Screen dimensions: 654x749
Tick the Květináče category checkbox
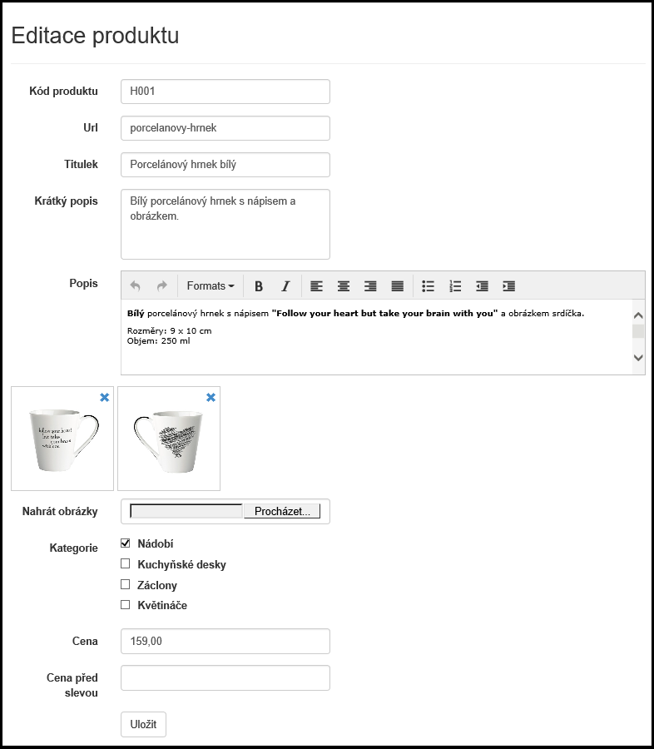coord(126,605)
